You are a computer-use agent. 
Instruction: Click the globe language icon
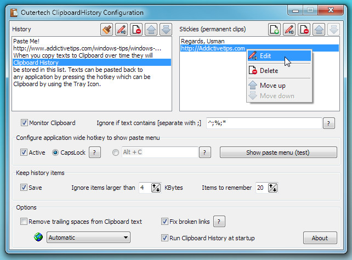pos(38,237)
